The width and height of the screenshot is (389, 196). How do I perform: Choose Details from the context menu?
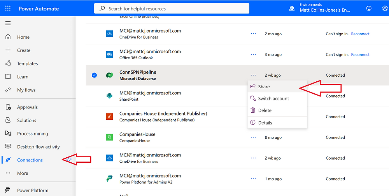pos(277,122)
